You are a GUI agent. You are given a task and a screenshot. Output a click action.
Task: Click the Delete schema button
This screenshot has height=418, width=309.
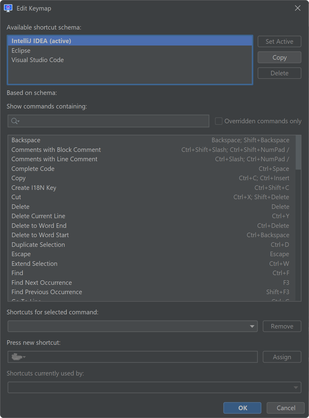tap(280, 73)
